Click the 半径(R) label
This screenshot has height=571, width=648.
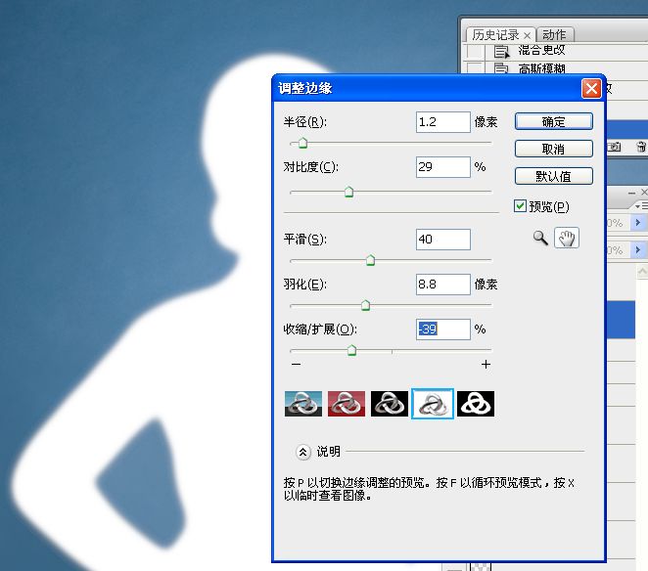point(305,122)
